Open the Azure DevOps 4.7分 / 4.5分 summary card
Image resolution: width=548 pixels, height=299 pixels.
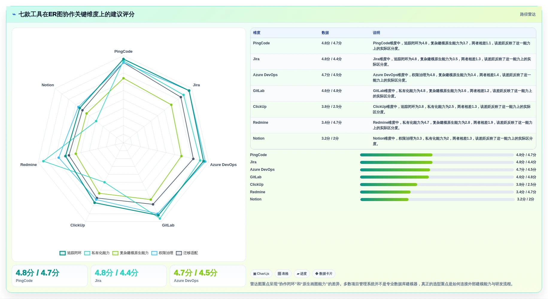(208, 276)
